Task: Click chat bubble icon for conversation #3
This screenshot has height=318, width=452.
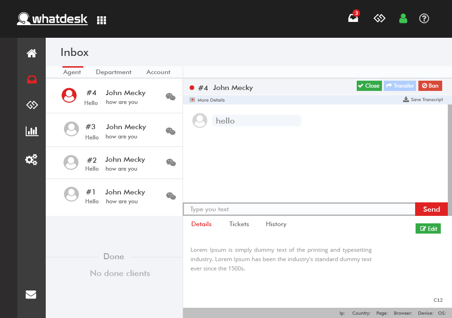Action: [x=171, y=131]
